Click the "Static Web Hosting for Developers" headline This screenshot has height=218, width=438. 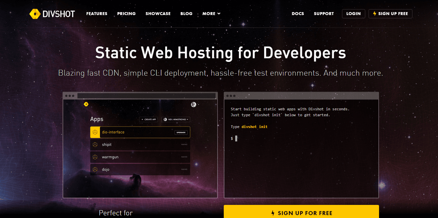click(x=220, y=53)
